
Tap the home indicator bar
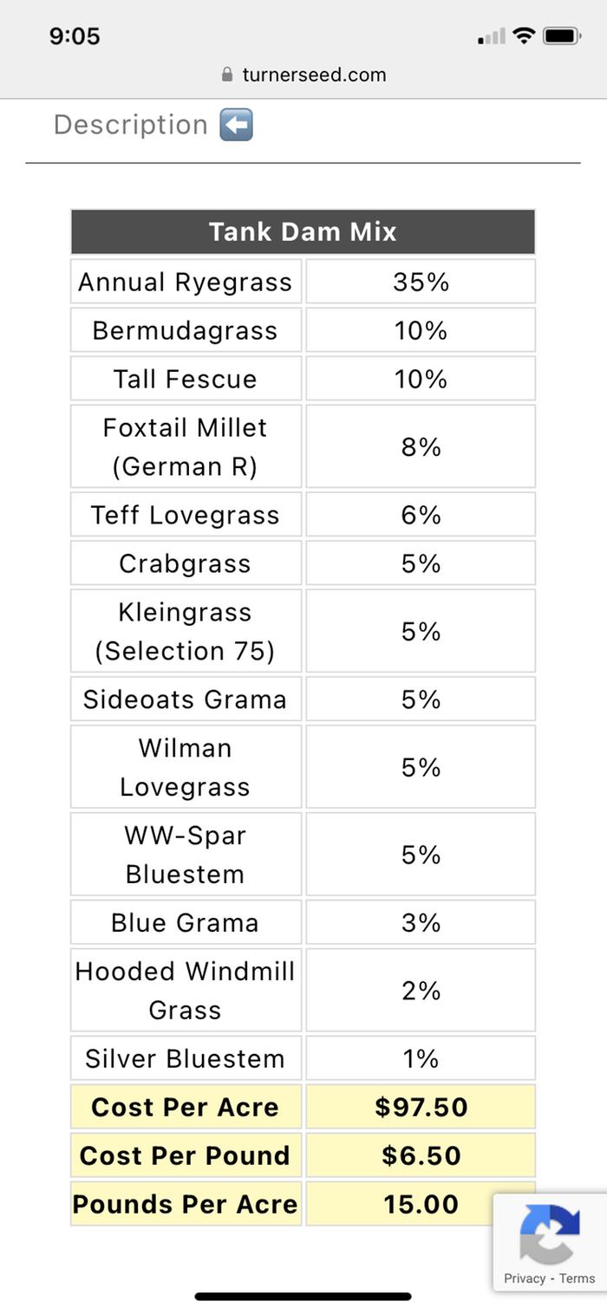[x=303, y=1297]
